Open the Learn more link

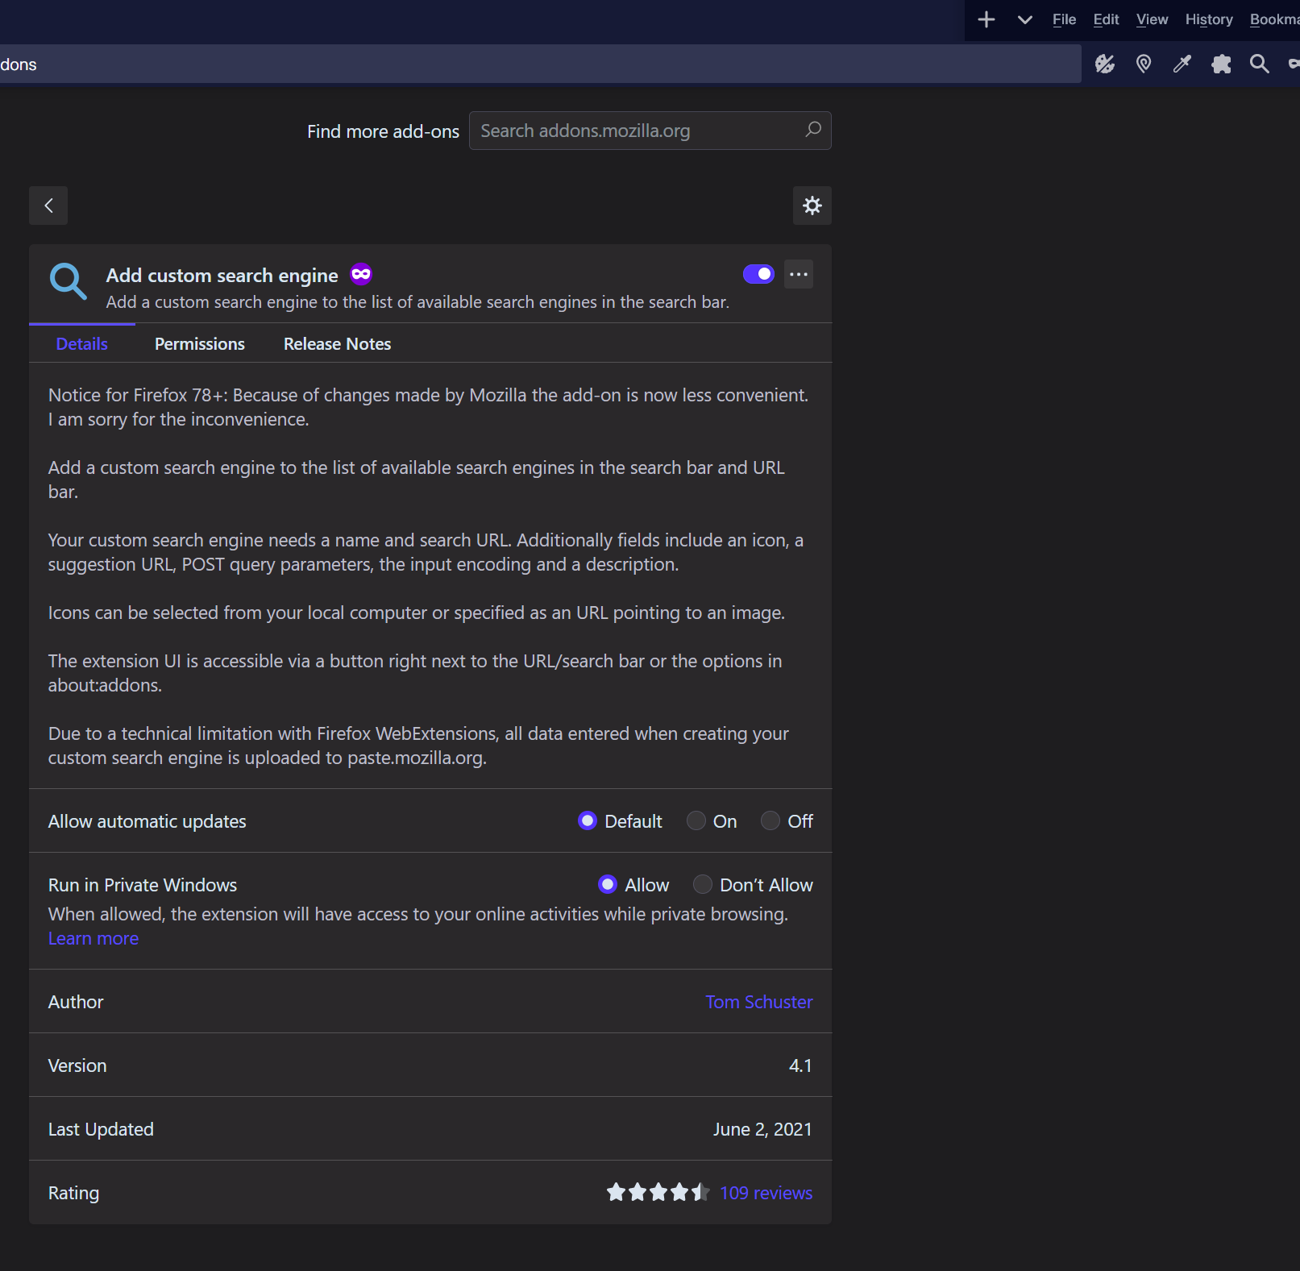(93, 939)
